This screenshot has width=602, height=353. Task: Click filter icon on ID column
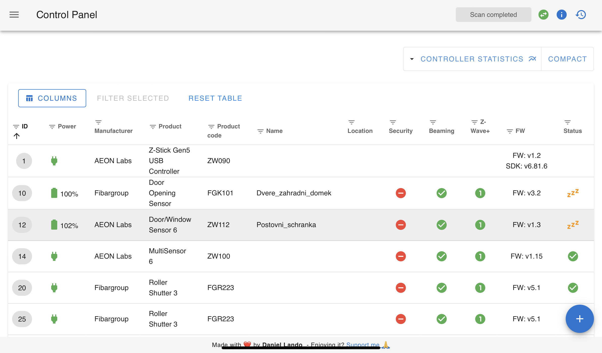pyautogui.click(x=16, y=127)
